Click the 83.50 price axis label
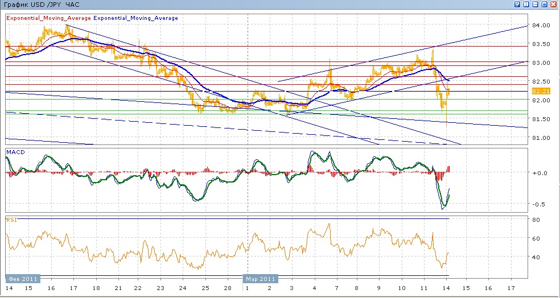560x298 pixels. tap(540, 44)
